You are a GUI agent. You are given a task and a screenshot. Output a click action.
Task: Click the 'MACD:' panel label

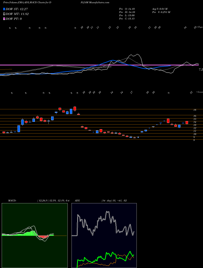(x=12, y=201)
